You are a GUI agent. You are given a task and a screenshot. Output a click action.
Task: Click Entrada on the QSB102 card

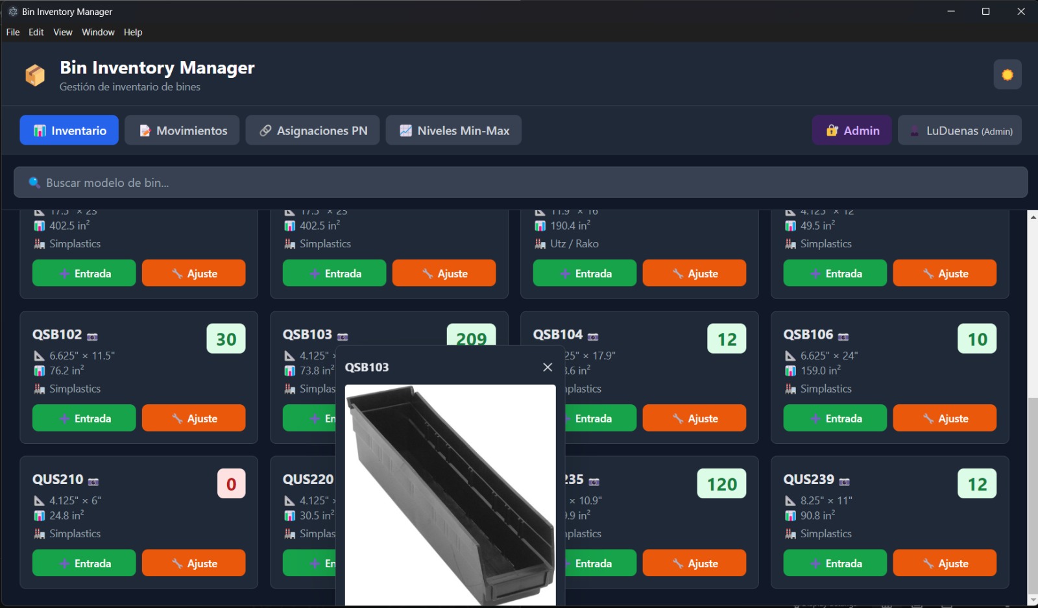(x=84, y=418)
